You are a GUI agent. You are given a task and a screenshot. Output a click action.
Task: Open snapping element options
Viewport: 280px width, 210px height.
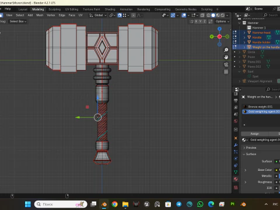coord(125,15)
